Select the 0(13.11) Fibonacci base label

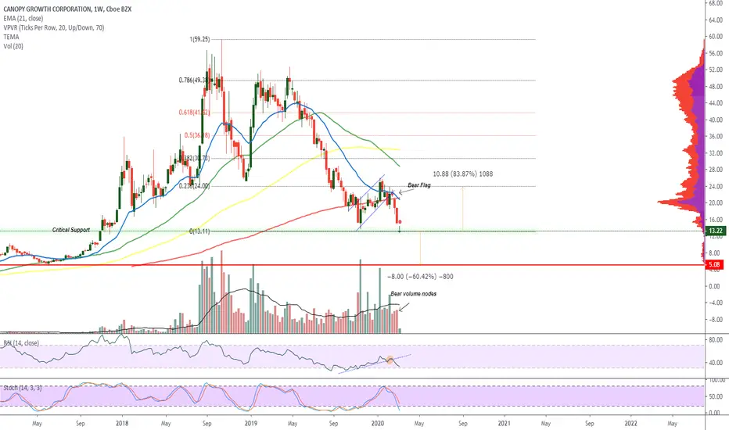pyautogui.click(x=199, y=231)
